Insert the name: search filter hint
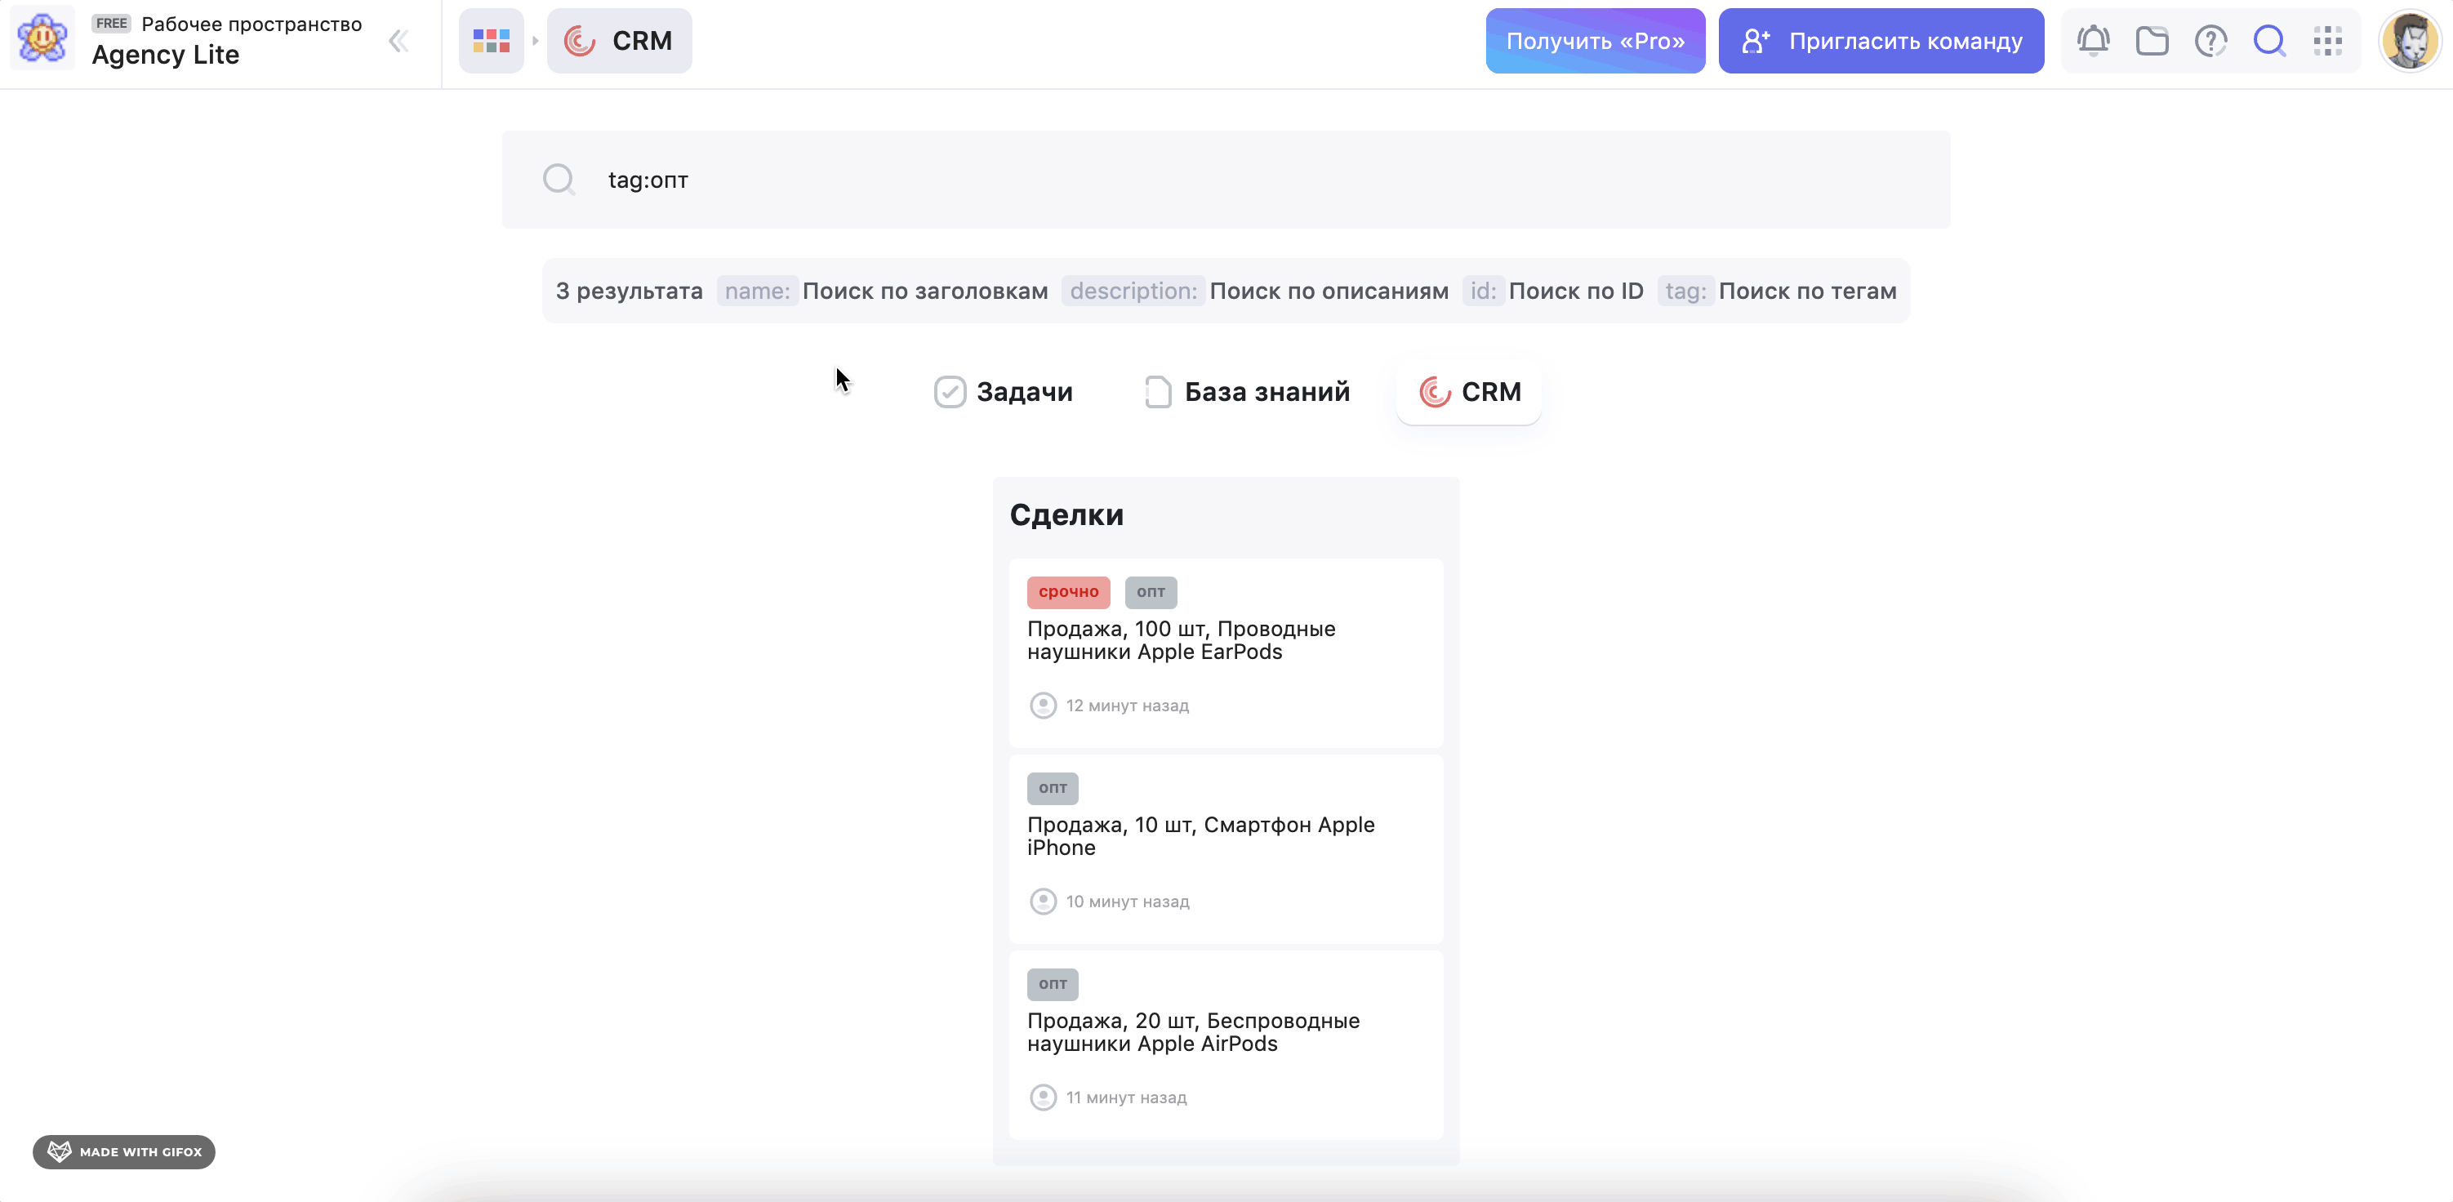The width and height of the screenshot is (2453, 1202). (757, 292)
